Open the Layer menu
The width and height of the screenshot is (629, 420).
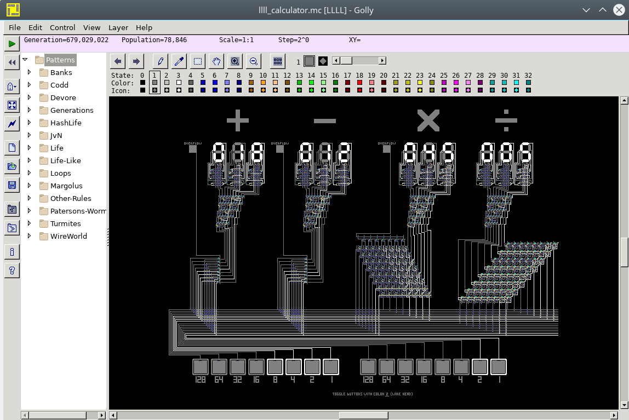click(x=118, y=27)
